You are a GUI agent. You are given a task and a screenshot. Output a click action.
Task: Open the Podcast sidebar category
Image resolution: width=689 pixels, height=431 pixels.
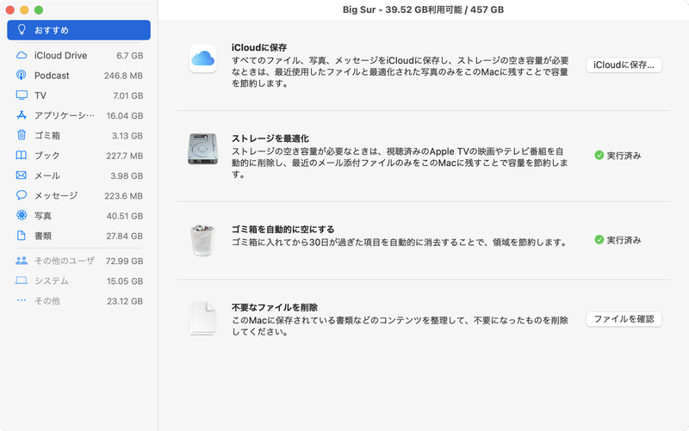(79, 76)
